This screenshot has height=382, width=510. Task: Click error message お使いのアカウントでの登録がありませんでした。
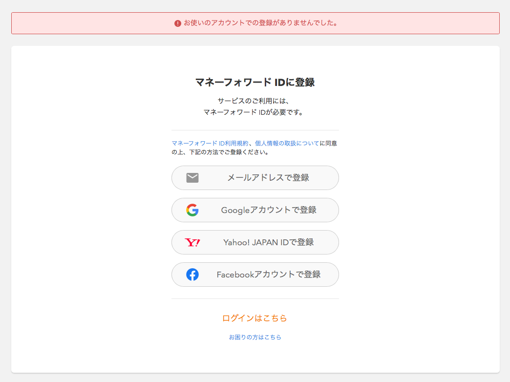point(261,23)
